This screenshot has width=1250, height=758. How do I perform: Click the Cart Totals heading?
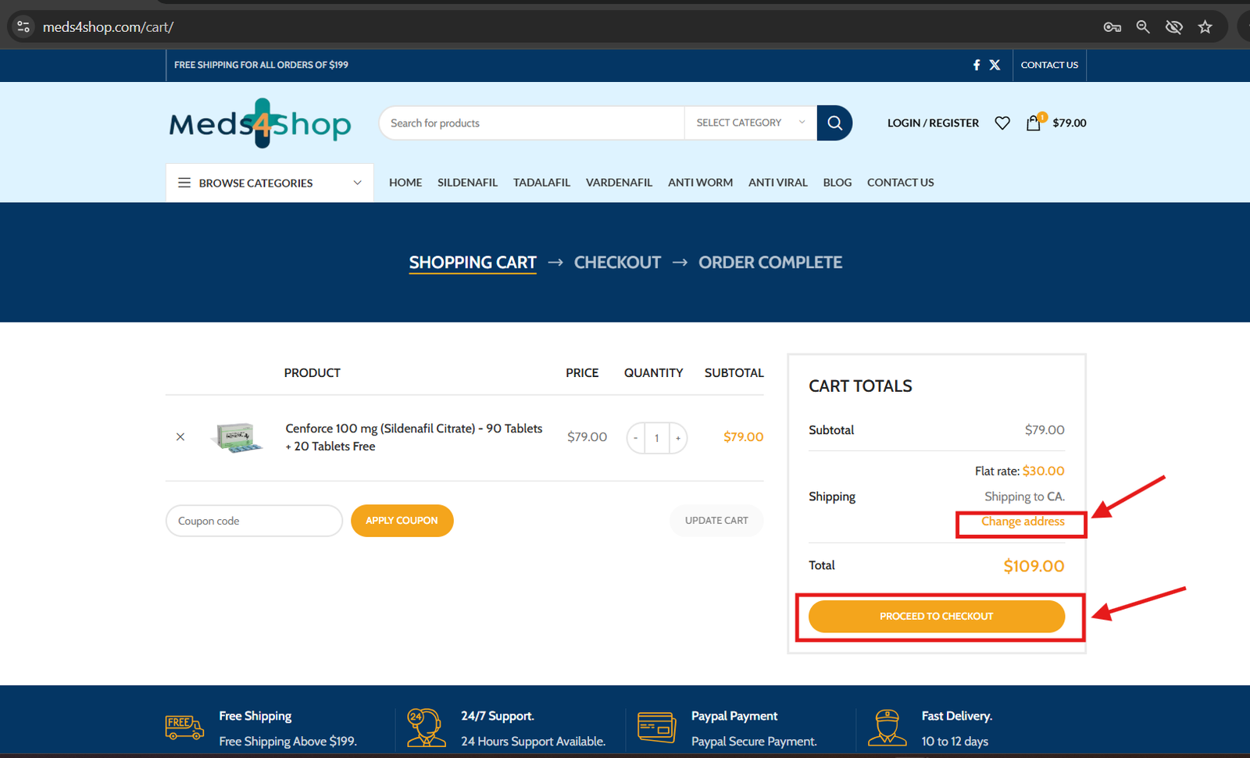[x=860, y=386]
